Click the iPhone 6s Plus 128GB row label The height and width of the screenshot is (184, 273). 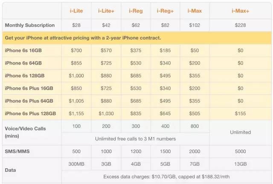click(30, 113)
